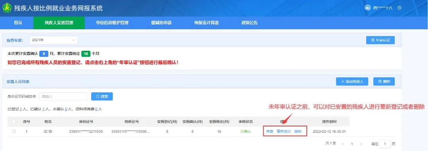Click the user avatar icon

point(367,8)
